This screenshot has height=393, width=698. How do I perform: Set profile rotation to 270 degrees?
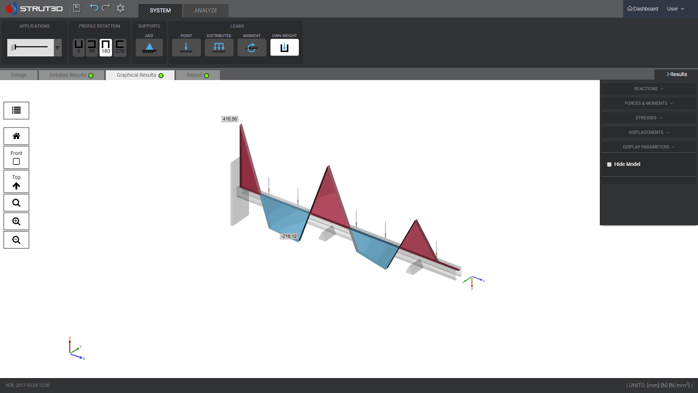point(120,47)
